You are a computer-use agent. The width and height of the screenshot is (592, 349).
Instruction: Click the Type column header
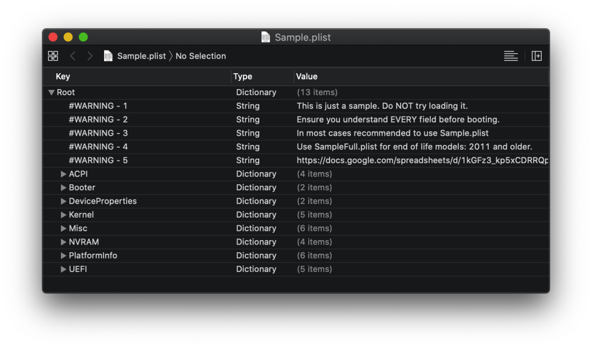point(243,77)
